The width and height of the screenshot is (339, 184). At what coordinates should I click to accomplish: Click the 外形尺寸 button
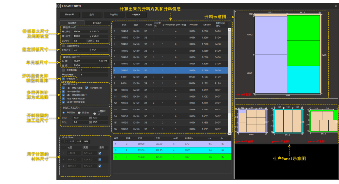point(103,61)
